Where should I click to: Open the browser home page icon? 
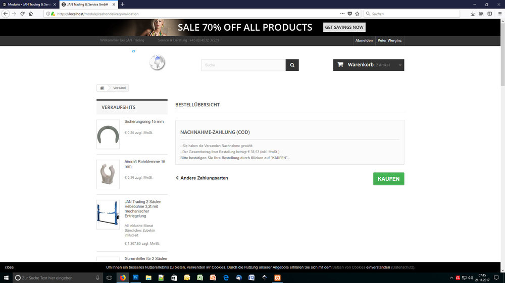(31, 14)
